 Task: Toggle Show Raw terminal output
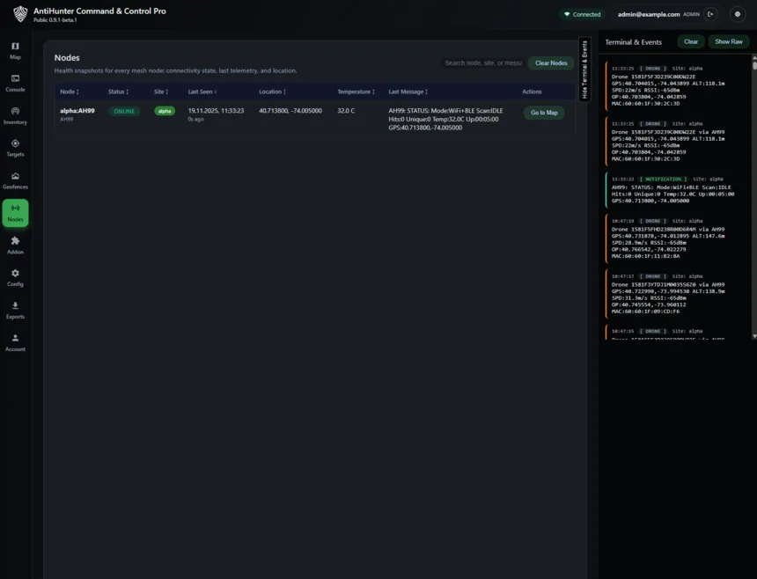coord(729,42)
